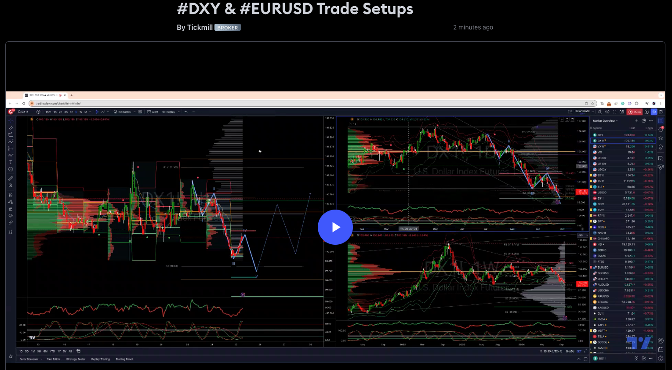The image size is (672, 370).
Task: Take a snapshot with the camera icon
Action: coord(621,112)
